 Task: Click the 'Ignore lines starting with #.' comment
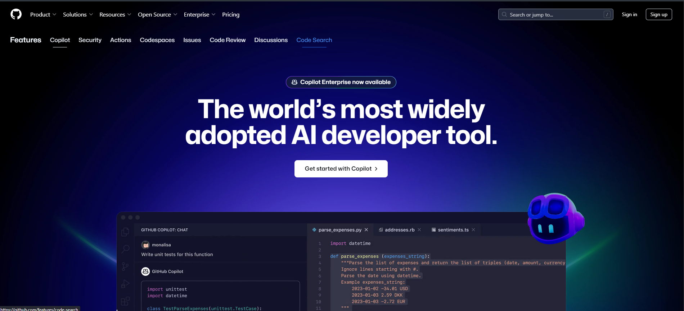(x=380, y=269)
